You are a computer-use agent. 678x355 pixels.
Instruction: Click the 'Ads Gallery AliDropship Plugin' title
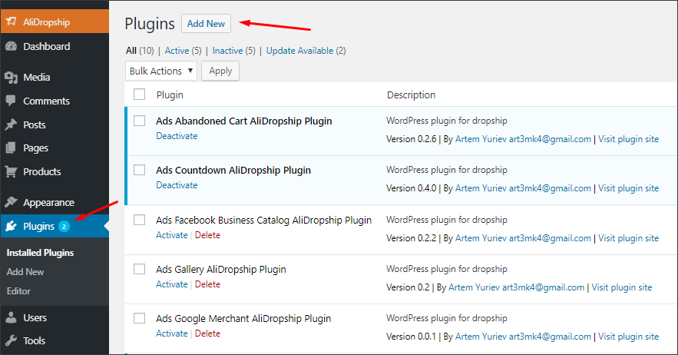221,269
